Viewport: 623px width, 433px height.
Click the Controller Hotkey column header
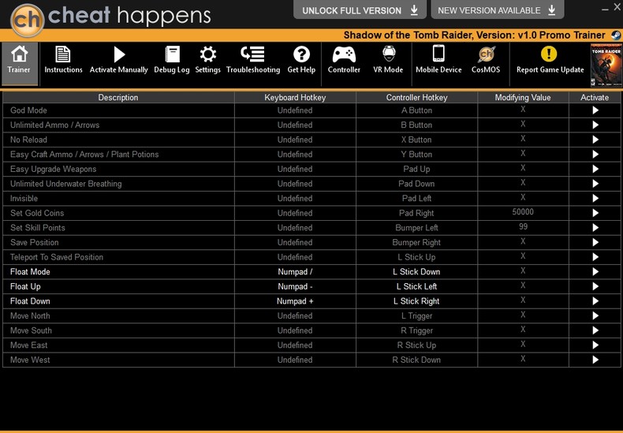[417, 98]
